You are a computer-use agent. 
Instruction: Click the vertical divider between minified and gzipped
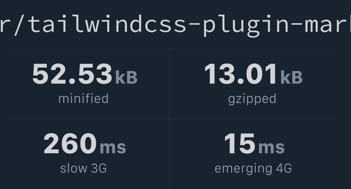169,84
